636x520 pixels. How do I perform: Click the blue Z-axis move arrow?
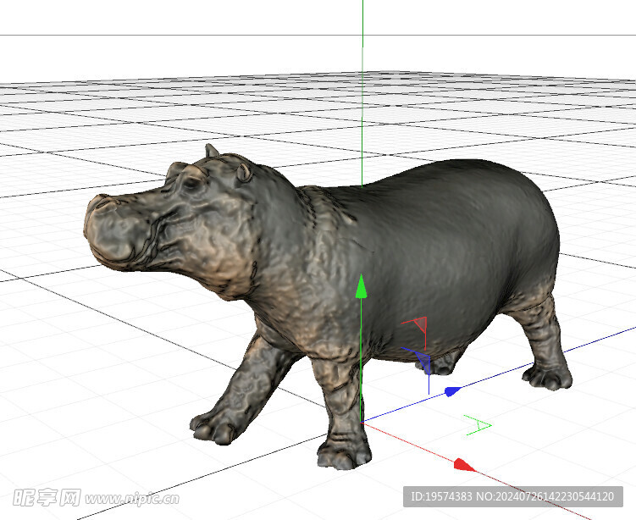point(453,391)
